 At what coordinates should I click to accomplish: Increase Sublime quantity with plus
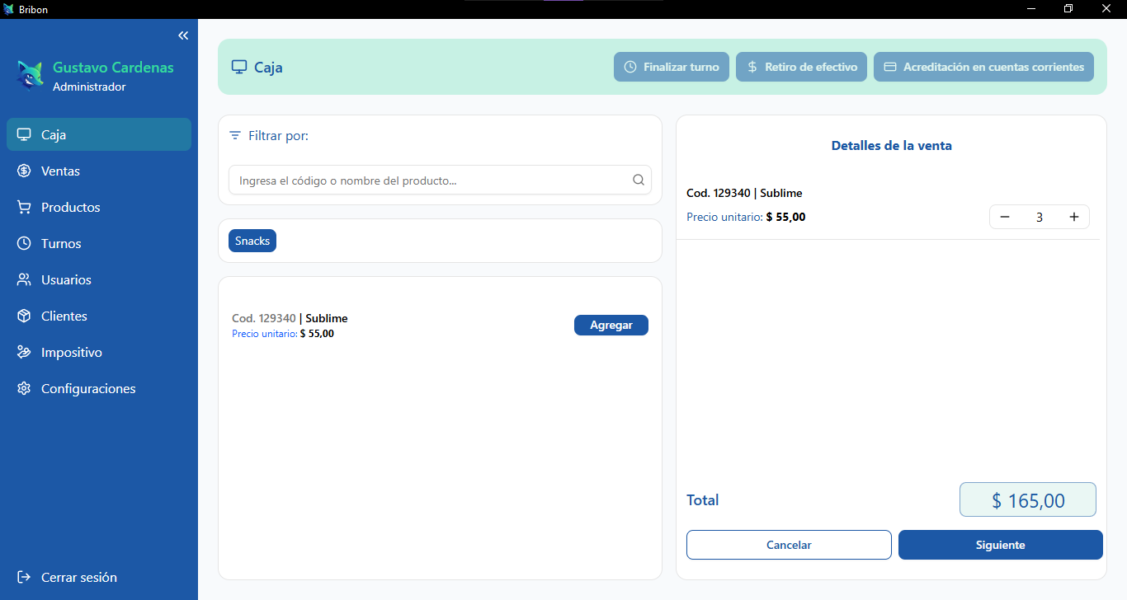tap(1073, 217)
